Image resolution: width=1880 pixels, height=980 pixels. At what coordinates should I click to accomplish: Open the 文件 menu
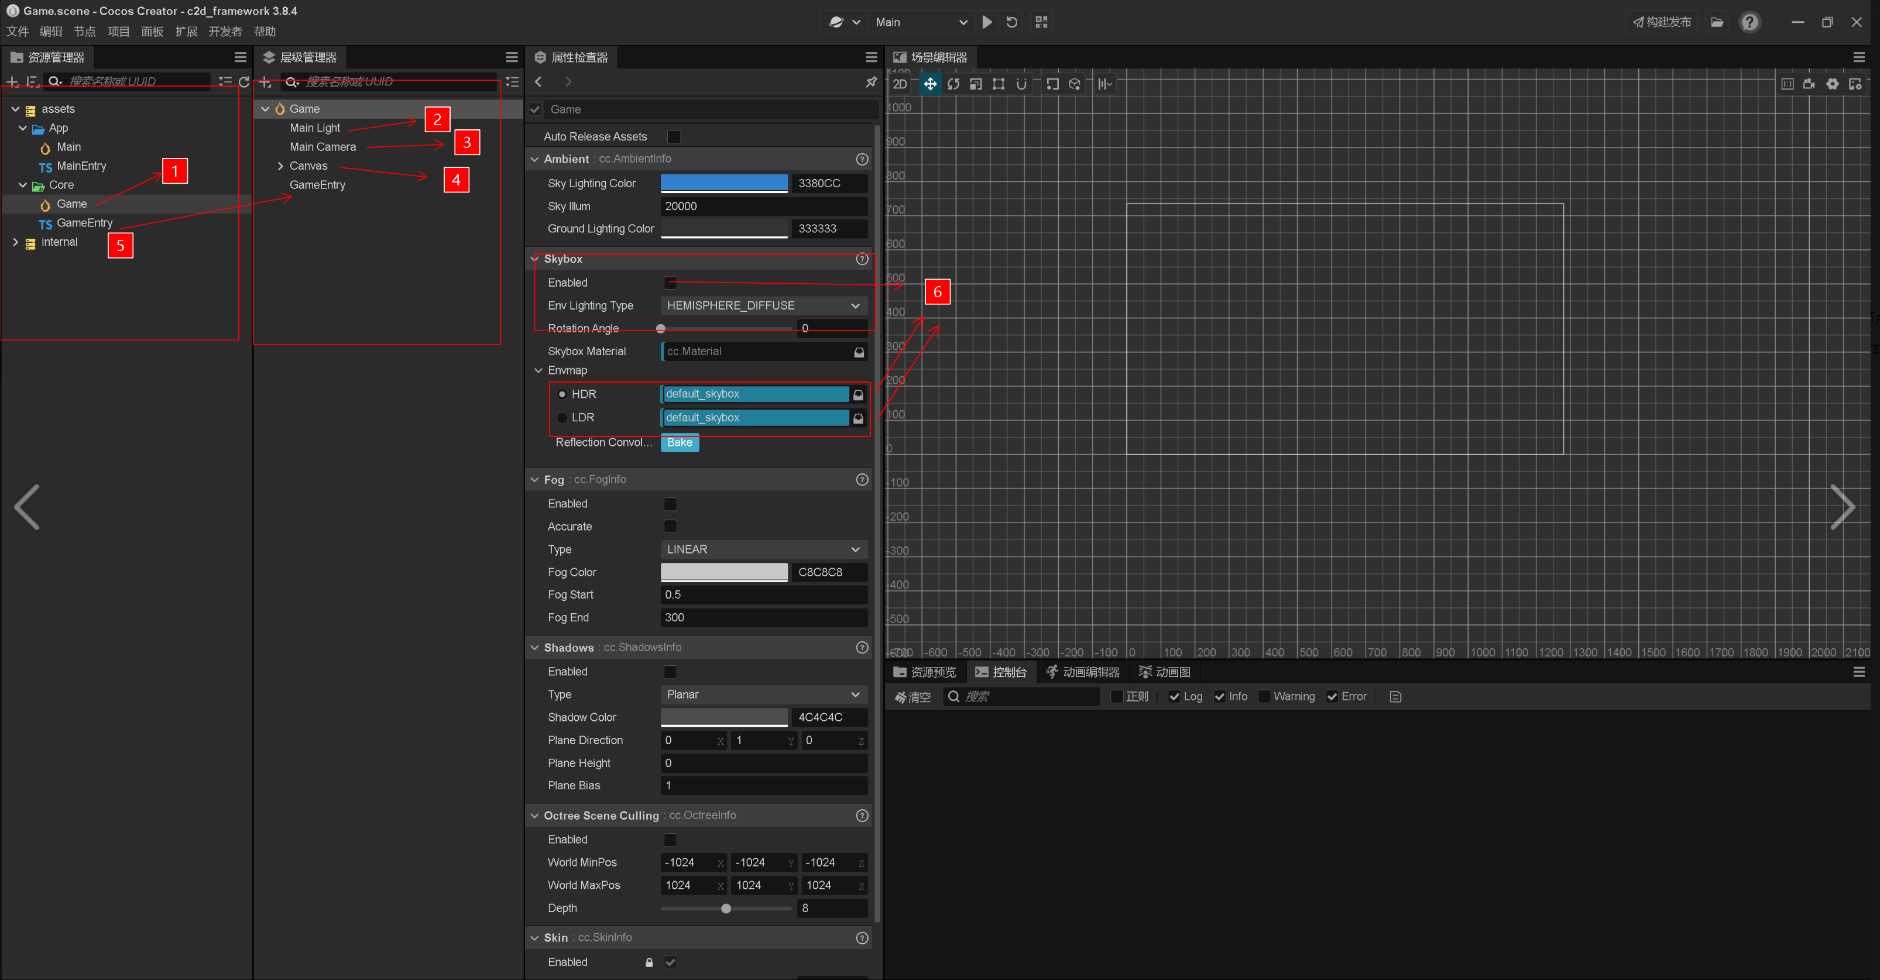(x=18, y=32)
